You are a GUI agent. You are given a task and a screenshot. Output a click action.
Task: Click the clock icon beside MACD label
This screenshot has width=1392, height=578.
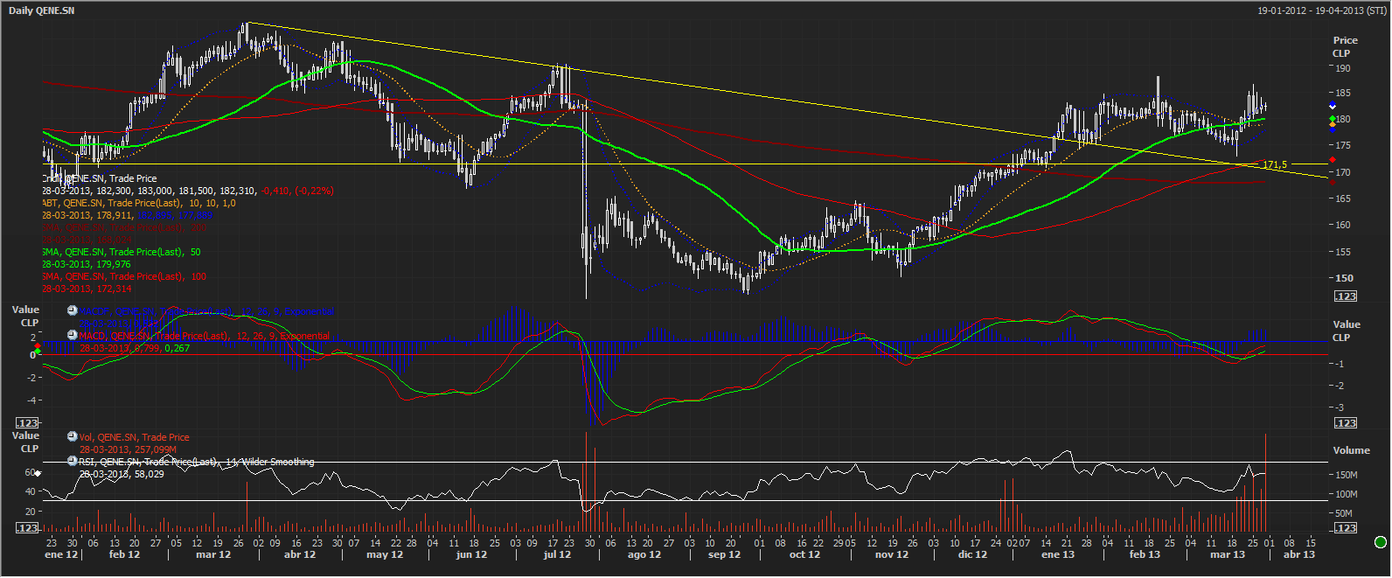[x=73, y=336]
